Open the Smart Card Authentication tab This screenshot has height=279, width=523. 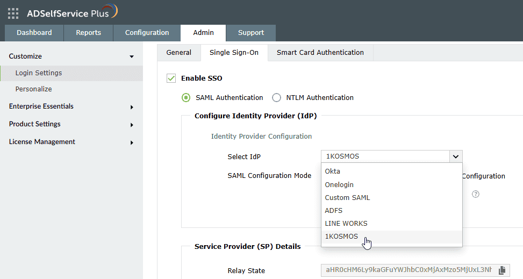click(x=320, y=53)
